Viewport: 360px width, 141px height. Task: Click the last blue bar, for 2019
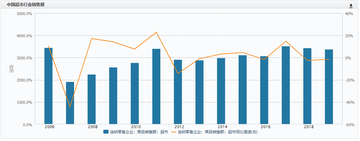[329, 87]
